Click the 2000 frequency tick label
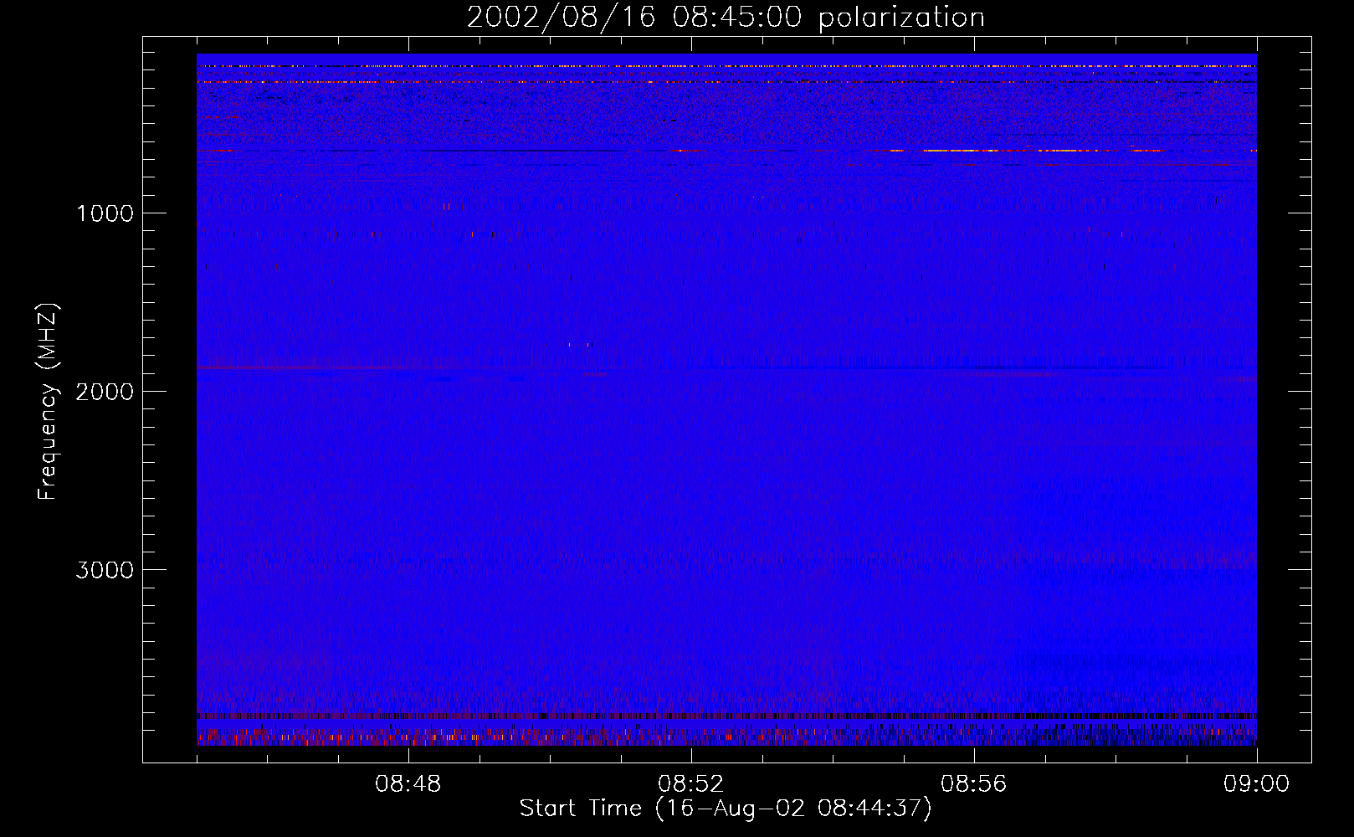Viewport: 1354px width, 837px height. coord(105,392)
